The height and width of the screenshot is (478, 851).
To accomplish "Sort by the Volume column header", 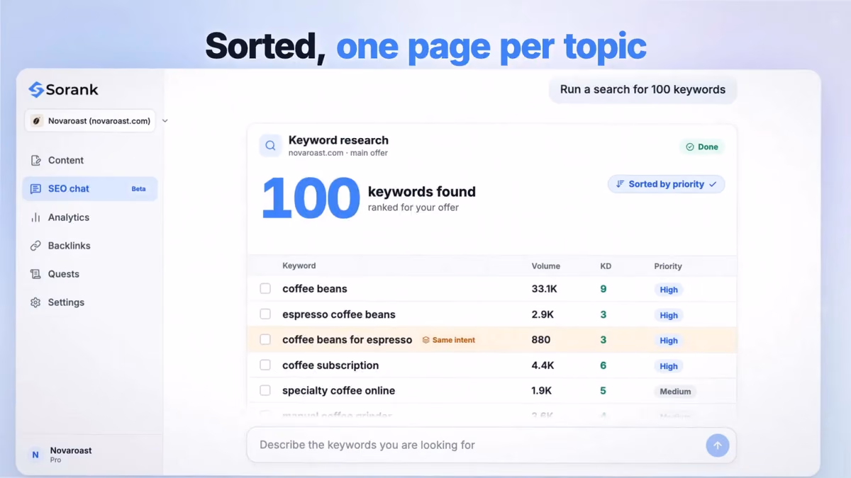I will coord(546,266).
